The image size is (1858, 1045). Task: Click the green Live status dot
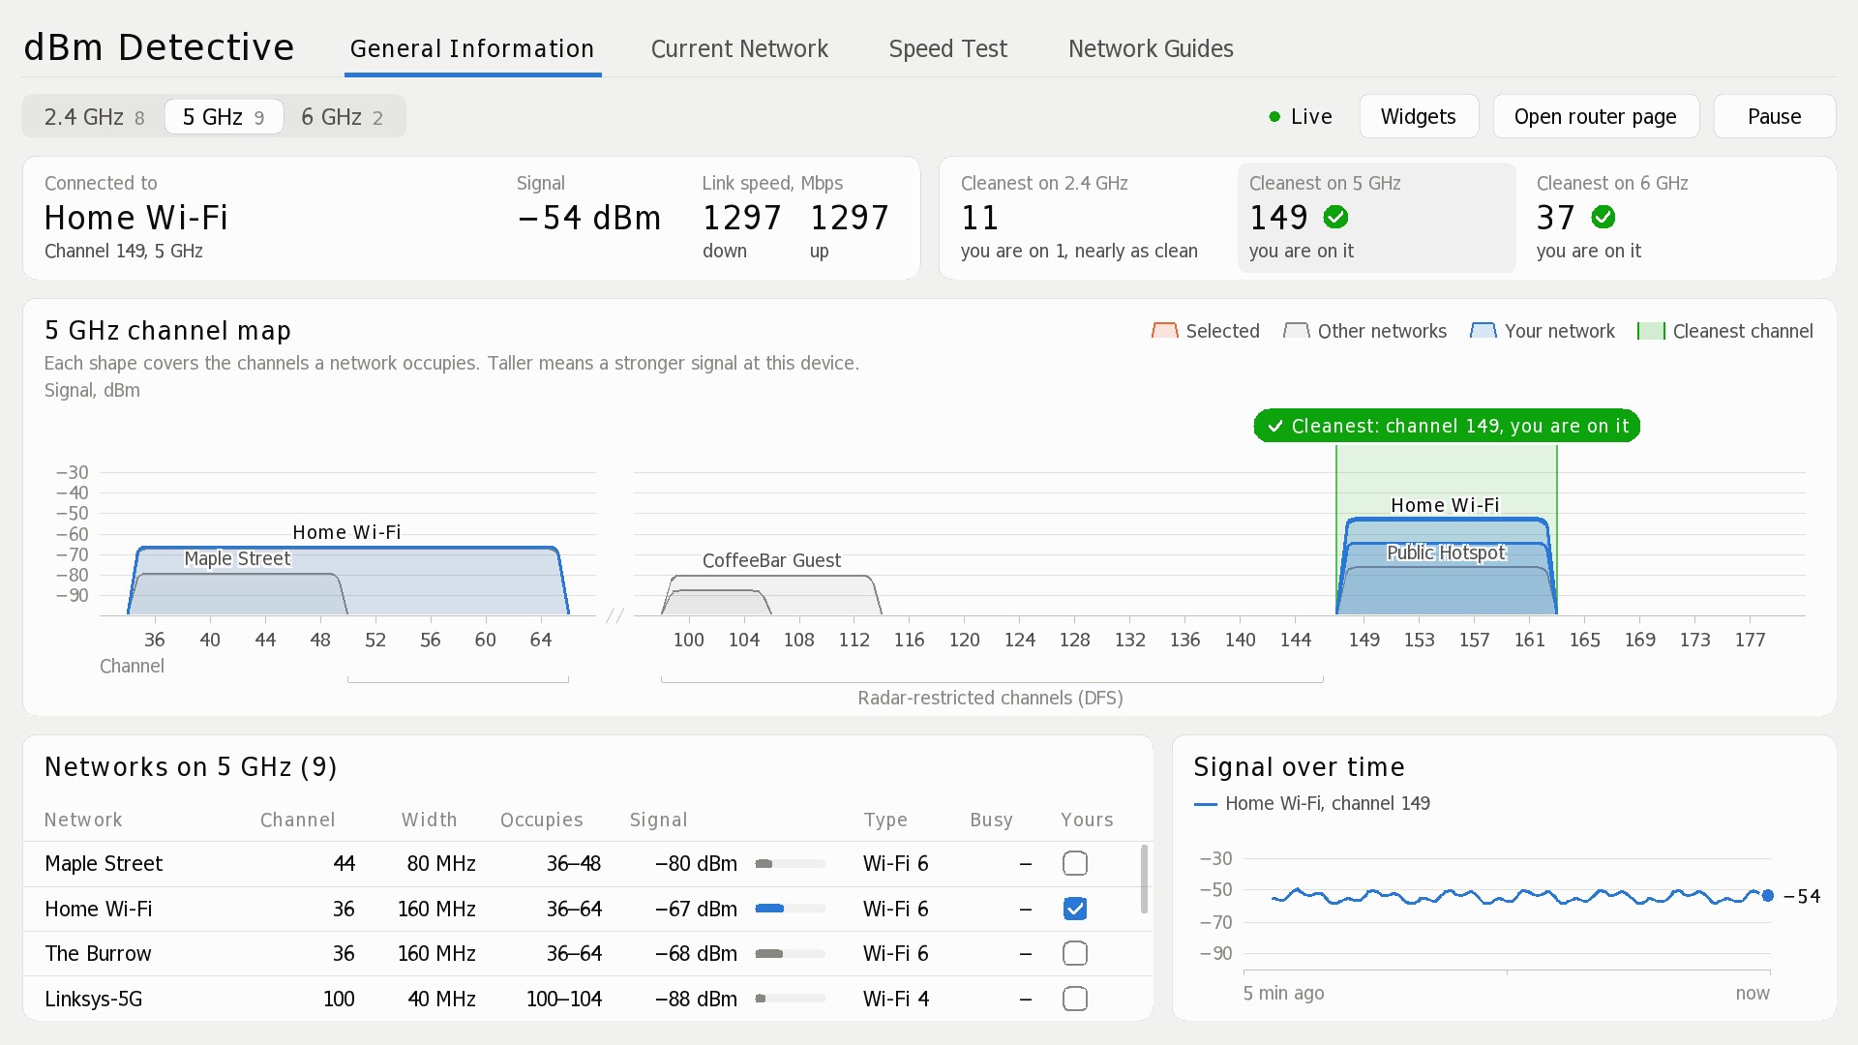point(1274,117)
